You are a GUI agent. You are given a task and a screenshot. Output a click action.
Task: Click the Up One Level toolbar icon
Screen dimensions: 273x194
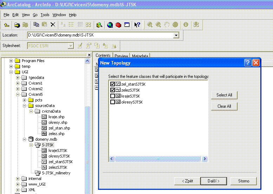coord(7,25)
